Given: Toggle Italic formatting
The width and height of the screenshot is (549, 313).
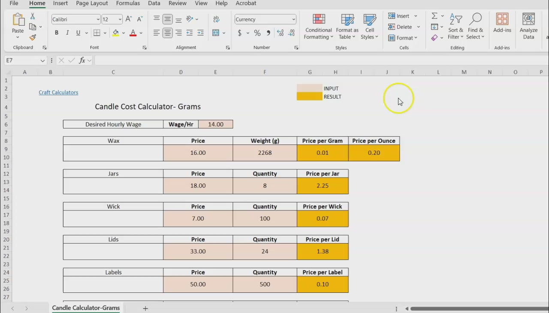Looking at the screenshot, I should coord(67,33).
